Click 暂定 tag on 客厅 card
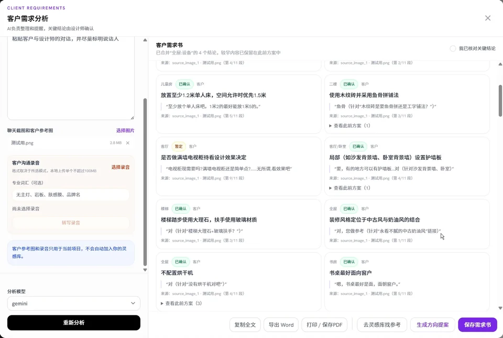503x338 pixels. coord(179,146)
